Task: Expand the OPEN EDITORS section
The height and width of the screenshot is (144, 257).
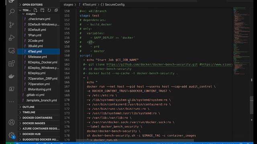Action: (x=39, y=4)
